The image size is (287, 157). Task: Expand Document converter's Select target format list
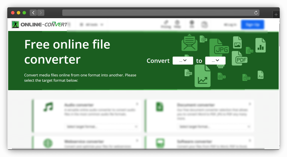[x=214, y=127]
